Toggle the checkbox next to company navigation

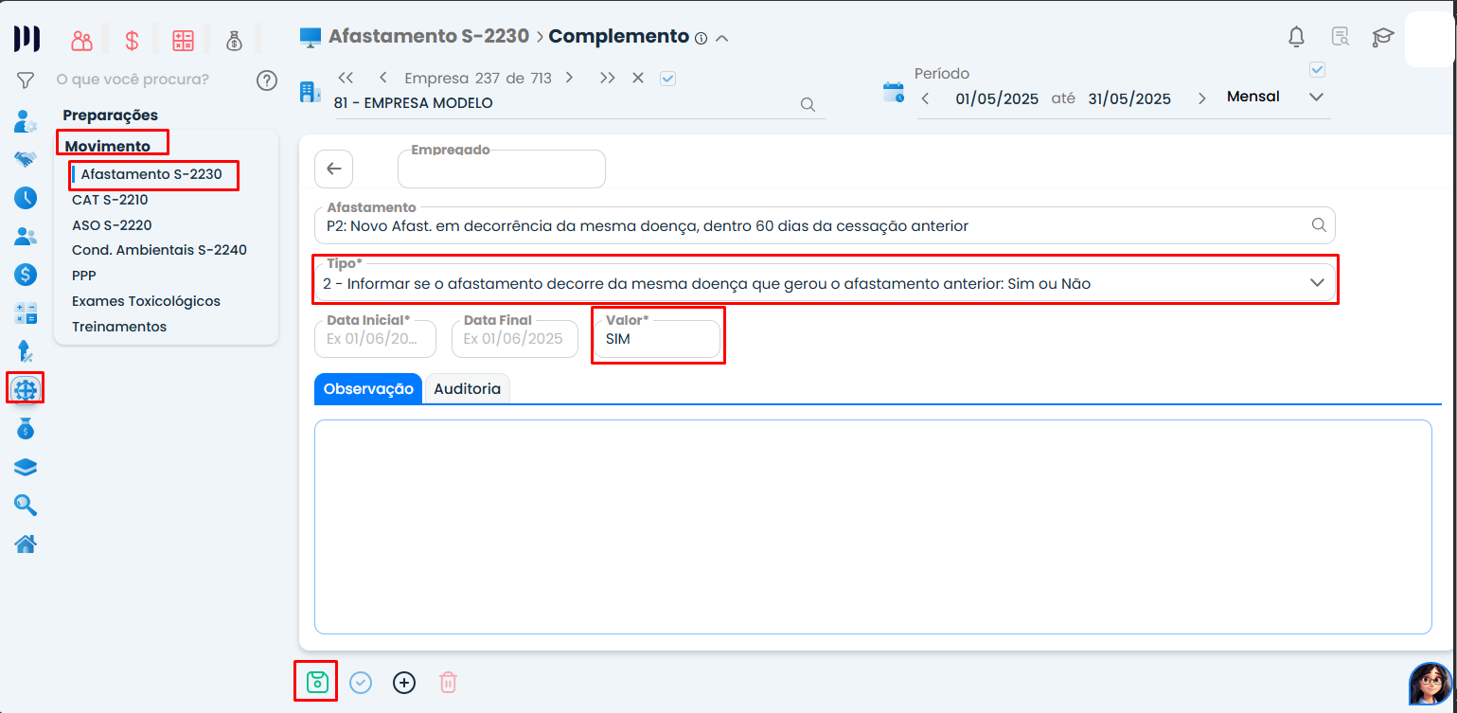(x=668, y=79)
